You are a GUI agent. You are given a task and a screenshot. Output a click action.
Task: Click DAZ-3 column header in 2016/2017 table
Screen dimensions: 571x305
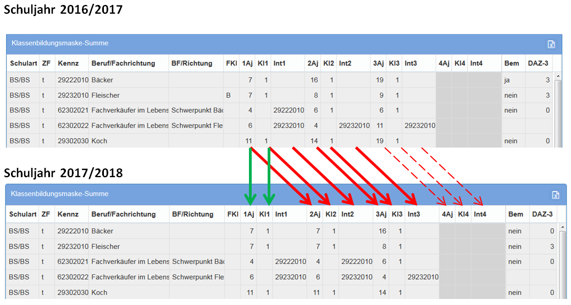[x=537, y=64]
